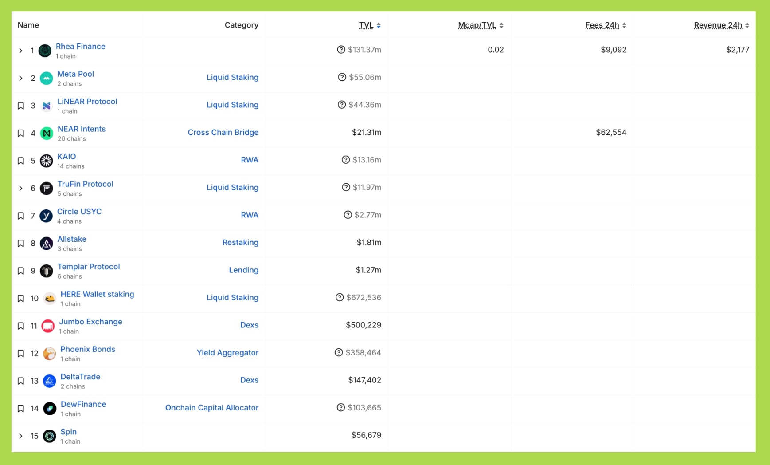Bookmark the LiNEAR Protocol row
The width and height of the screenshot is (770, 465).
point(21,106)
